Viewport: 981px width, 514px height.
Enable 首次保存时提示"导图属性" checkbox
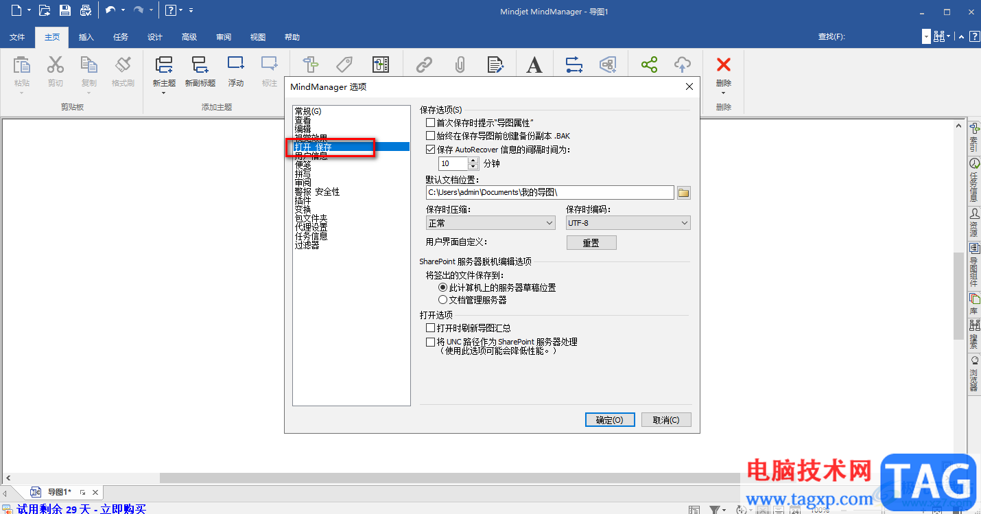click(x=431, y=123)
